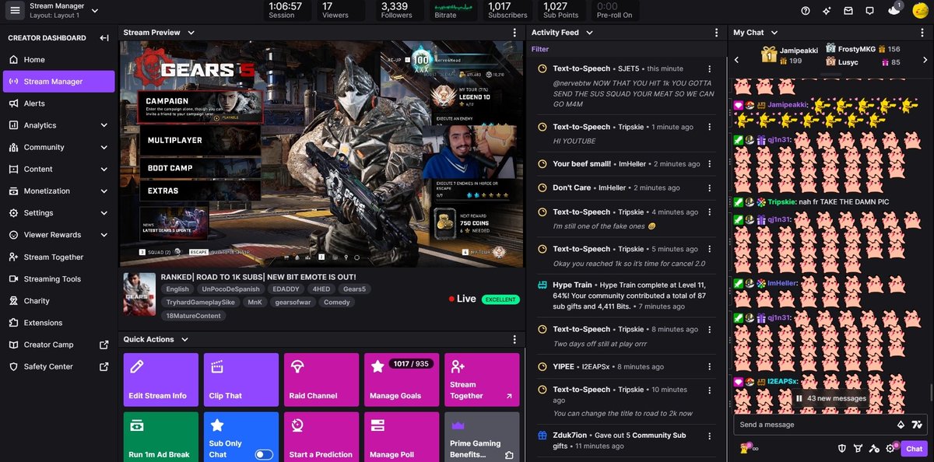Open the Bits icon in chat input
The image size is (934, 462).
(x=901, y=425)
